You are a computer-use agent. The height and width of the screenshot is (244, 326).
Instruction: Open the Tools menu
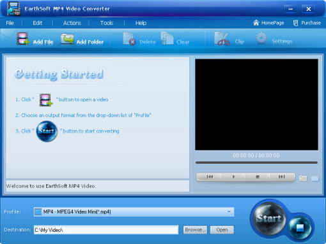coord(107,23)
